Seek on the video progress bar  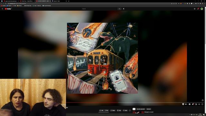135,102
